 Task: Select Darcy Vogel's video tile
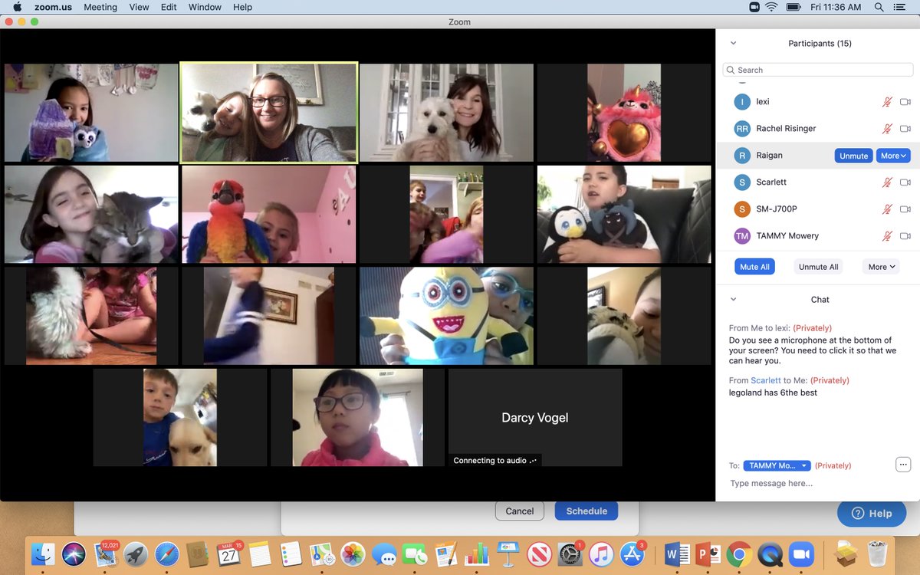click(x=535, y=418)
